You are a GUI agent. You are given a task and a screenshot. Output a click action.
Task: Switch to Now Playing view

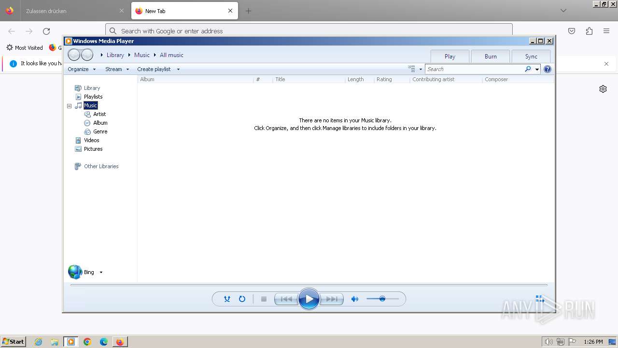tap(540, 299)
